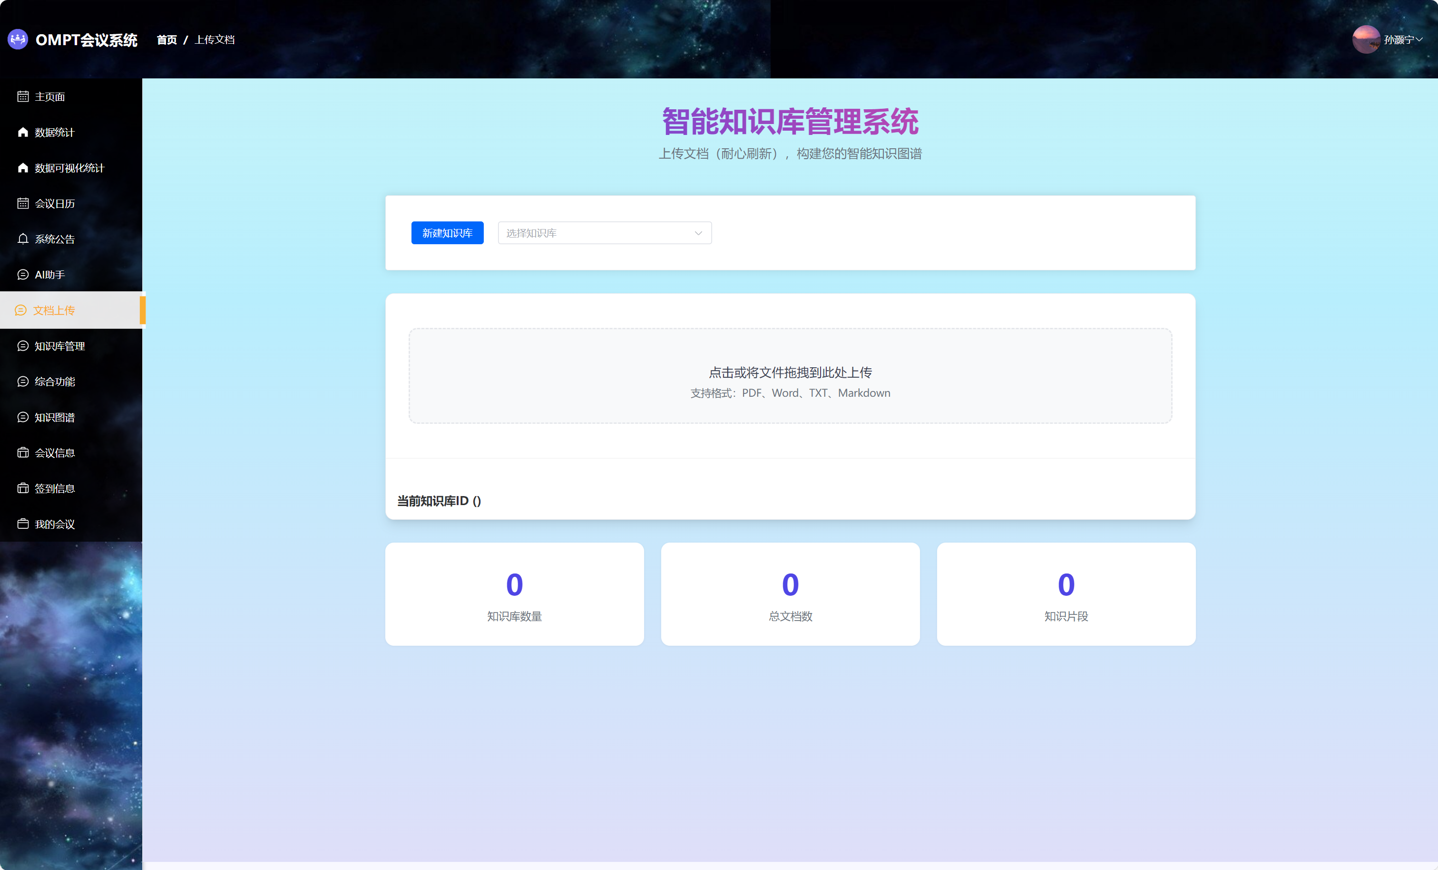Click the chat icon beside 综合功能
1438x870 pixels.
point(23,382)
